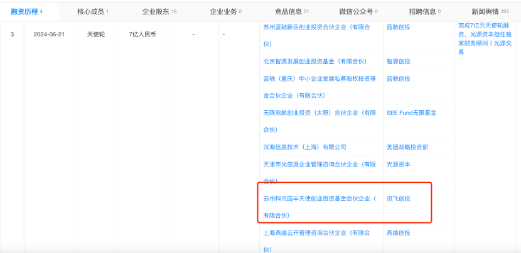Open the 竞品信息 tab
The width and height of the screenshot is (521, 253).
(292, 12)
